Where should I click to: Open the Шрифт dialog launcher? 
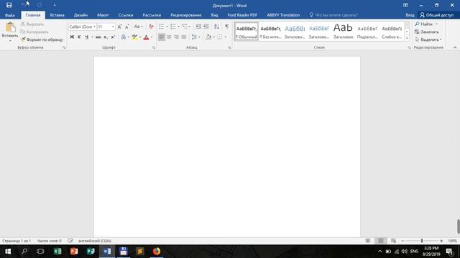coord(154,47)
